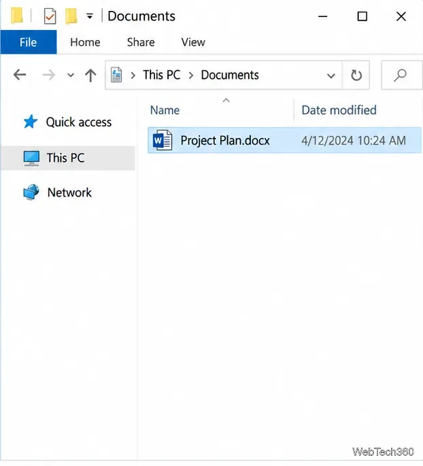
Task: Go back using the Back arrow
Action: coord(20,75)
